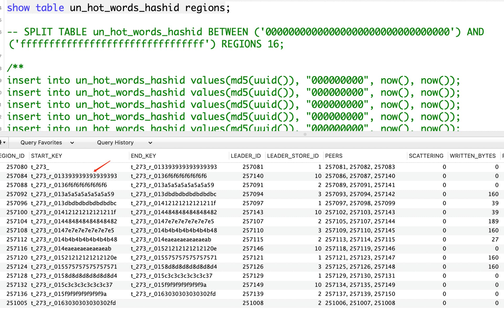Click the LEADER_STORE_ID column header
The image size is (504, 313).
(x=293, y=156)
